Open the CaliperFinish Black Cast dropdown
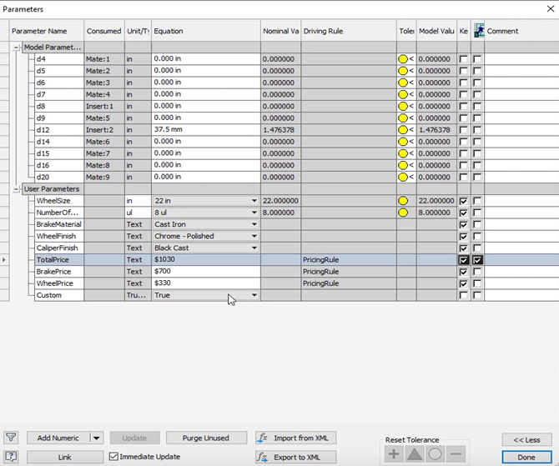559x466 pixels. point(254,248)
